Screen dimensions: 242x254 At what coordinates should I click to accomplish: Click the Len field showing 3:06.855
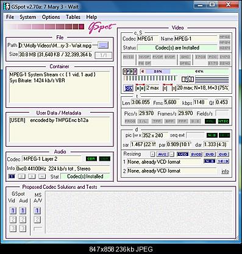click(141, 102)
